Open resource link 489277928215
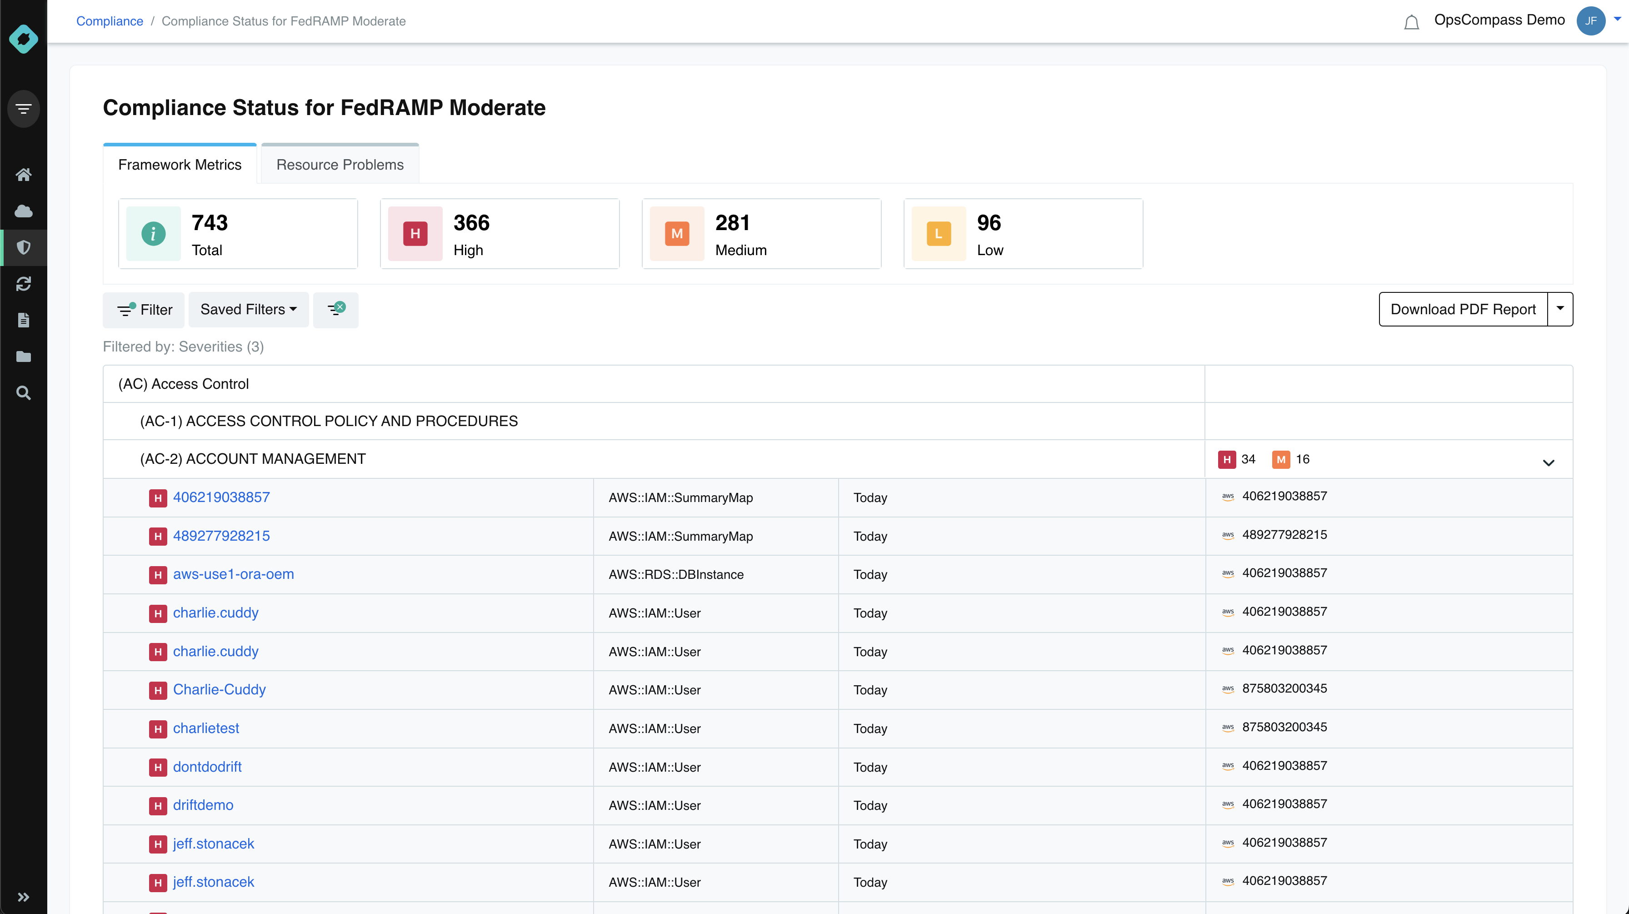The height and width of the screenshot is (914, 1629). [221, 536]
